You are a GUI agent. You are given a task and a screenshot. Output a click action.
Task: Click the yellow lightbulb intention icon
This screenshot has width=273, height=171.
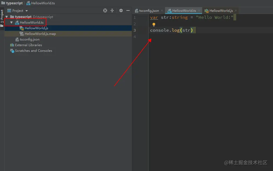click(154, 24)
